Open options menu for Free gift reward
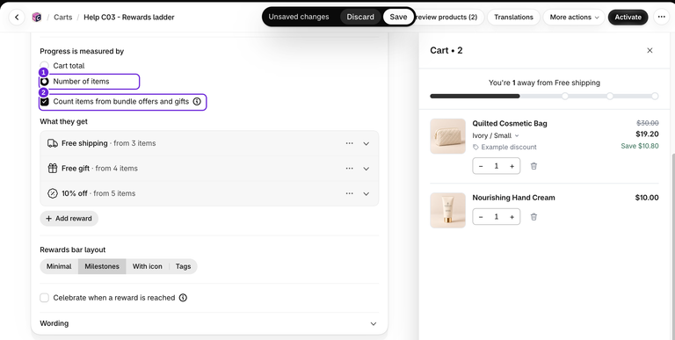 tap(350, 169)
